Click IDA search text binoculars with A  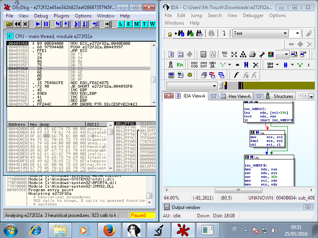(x=190, y=33)
